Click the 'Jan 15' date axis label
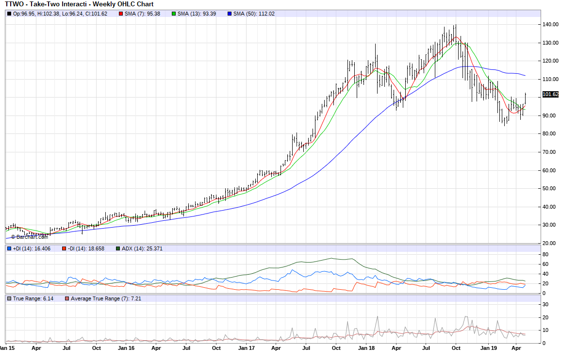Viewport: 561px width, 363px height. pyautogui.click(x=7, y=348)
